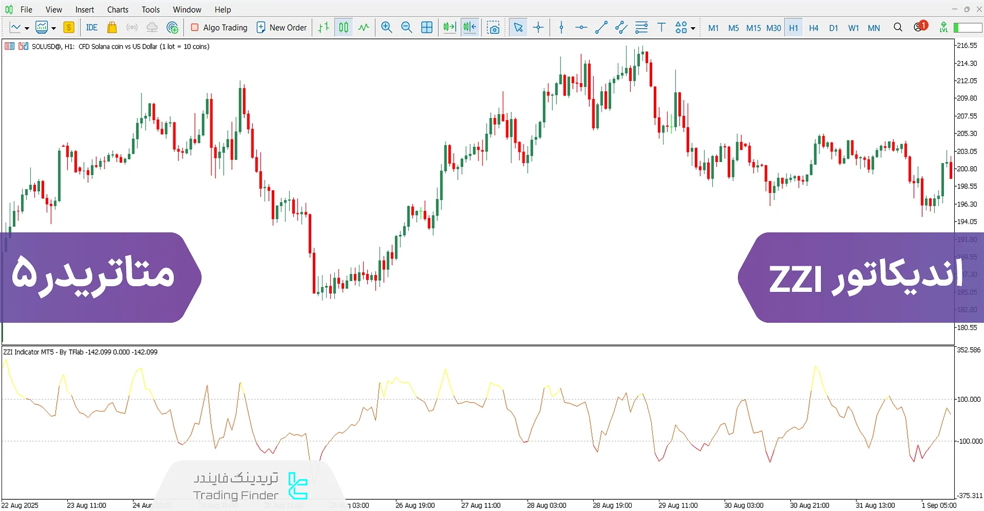This screenshot has width=984, height=511.
Task: Click the connection status bar indicator
Action: pyautogui.click(x=967, y=28)
